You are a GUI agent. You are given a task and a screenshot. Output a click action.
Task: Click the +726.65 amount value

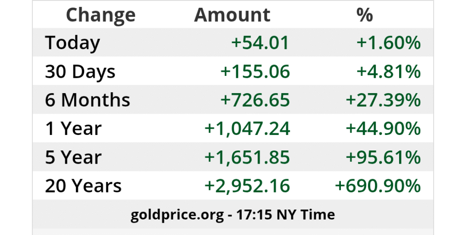pyautogui.click(x=255, y=100)
